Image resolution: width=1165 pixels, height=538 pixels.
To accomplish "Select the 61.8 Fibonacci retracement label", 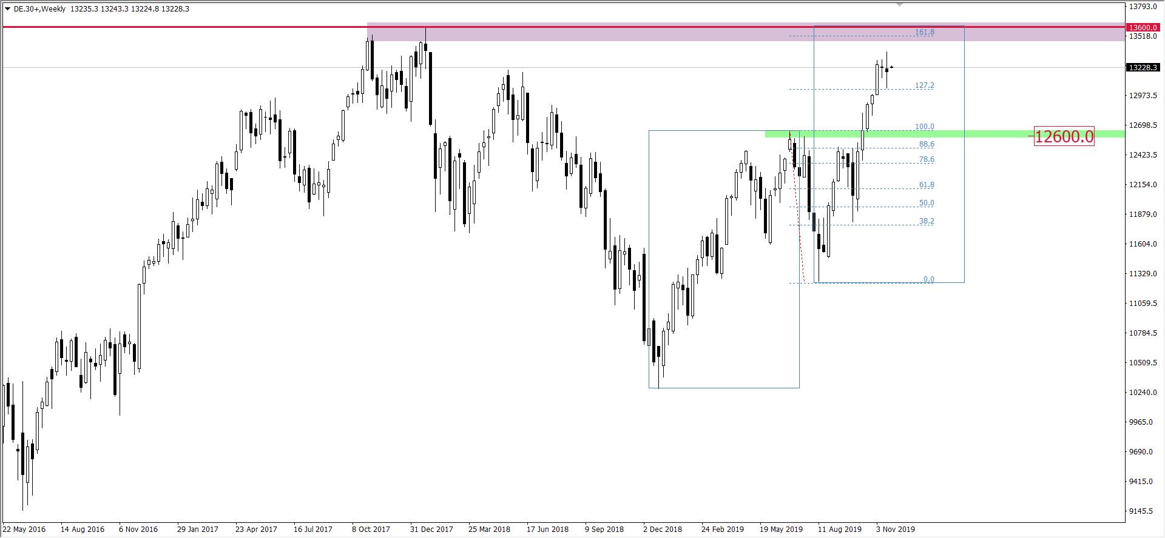I will click(x=926, y=185).
